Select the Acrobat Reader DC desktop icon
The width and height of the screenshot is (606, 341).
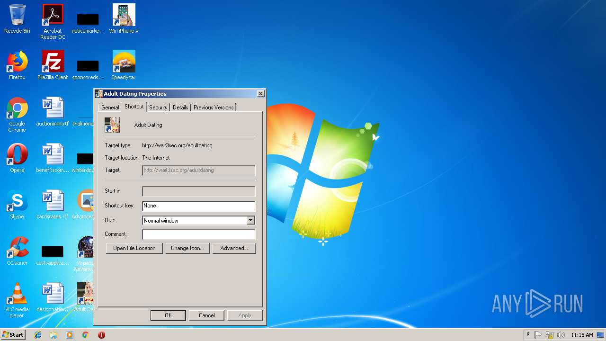coord(53,21)
